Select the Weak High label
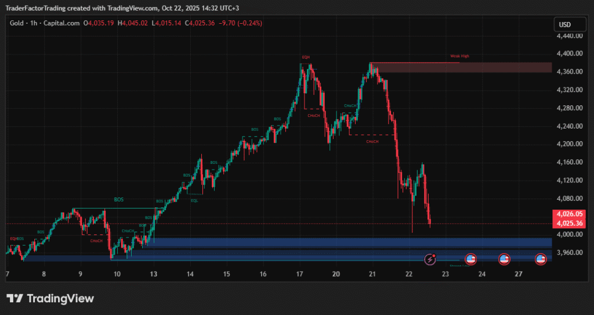The image size is (594, 315). click(x=459, y=56)
